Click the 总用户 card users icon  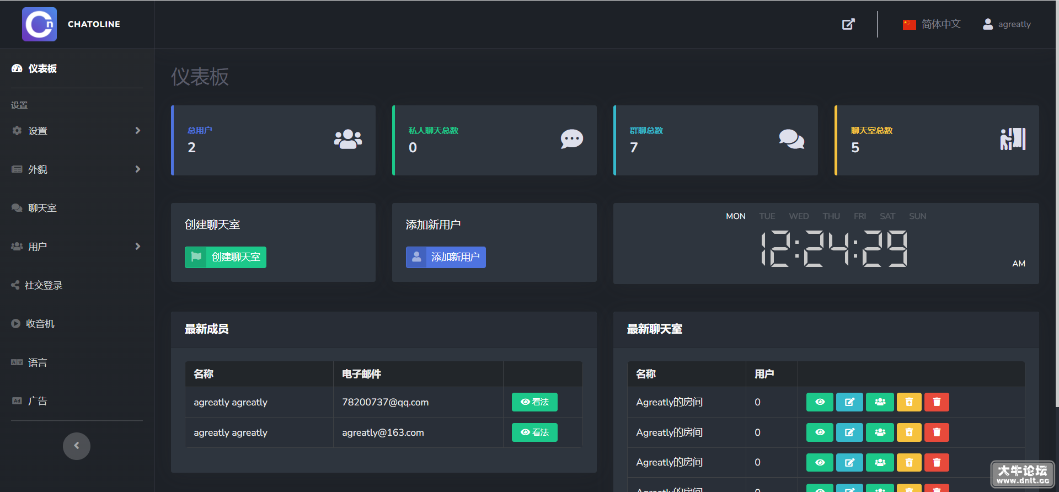[348, 139]
